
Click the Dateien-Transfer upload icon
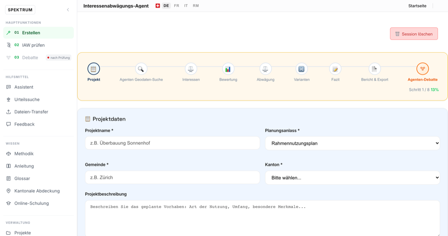point(8,112)
